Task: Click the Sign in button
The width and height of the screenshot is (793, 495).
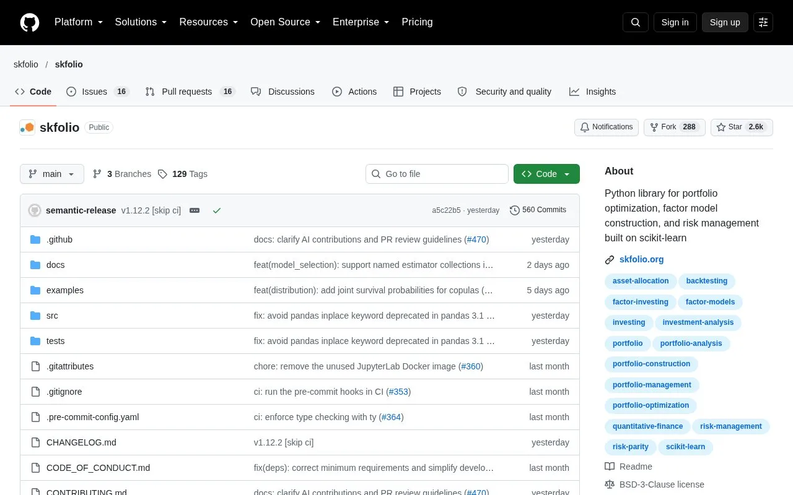Action: (x=675, y=22)
